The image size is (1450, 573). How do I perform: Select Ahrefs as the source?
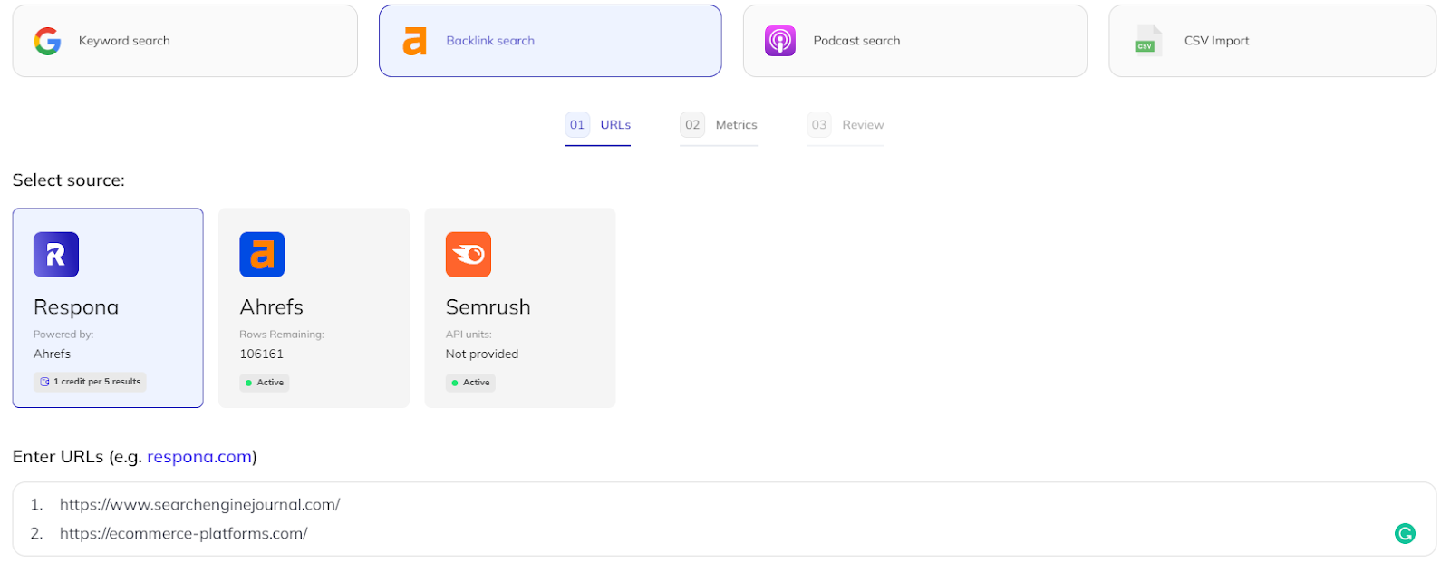(x=314, y=308)
